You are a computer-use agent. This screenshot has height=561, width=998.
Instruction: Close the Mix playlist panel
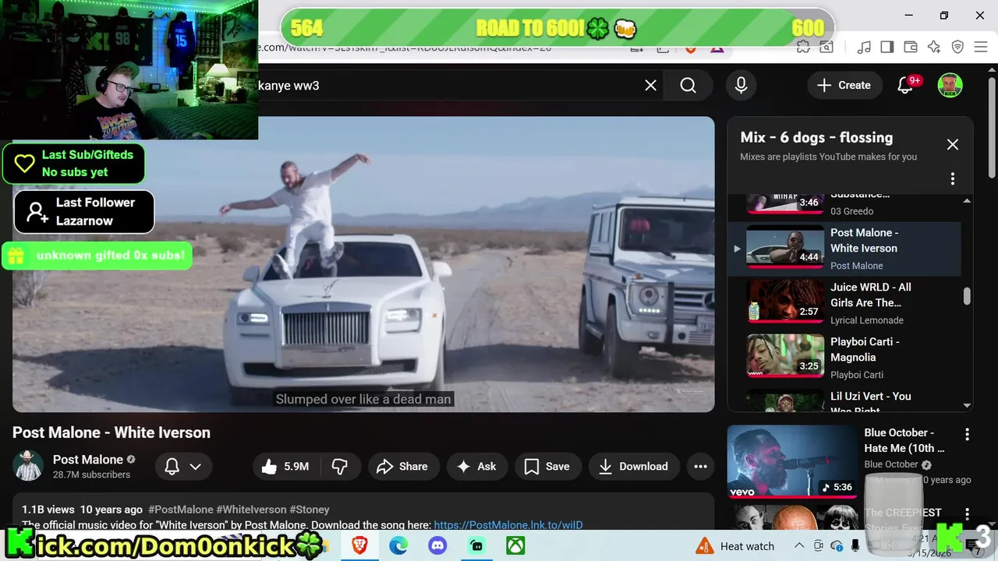coord(952,145)
